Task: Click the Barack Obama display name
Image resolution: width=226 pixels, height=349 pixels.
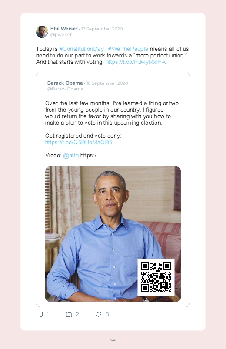Action: point(65,83)
